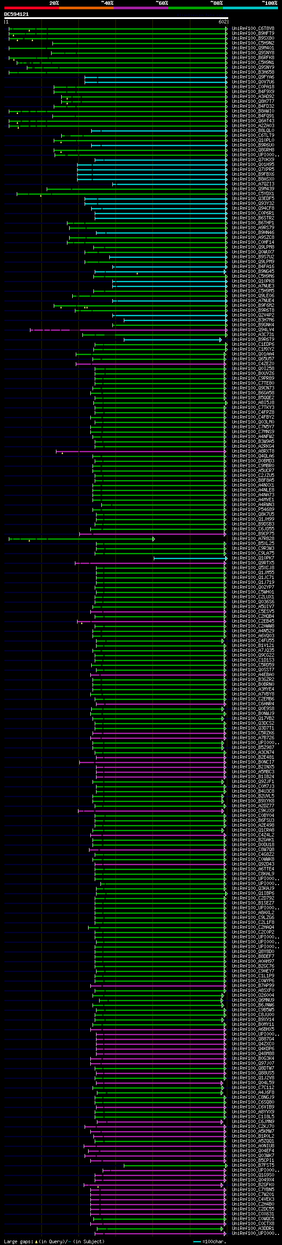This screenshot has height=1245, width=282.
Task: Select hit UniRef100_B8LQL0
Action: point(253,130)
